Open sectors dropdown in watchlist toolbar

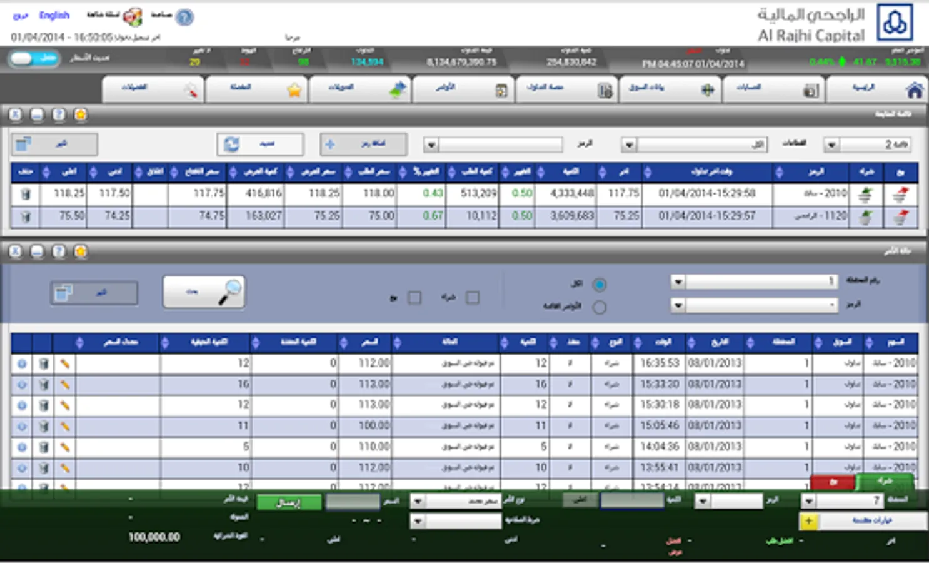click(x=694, y=145)
